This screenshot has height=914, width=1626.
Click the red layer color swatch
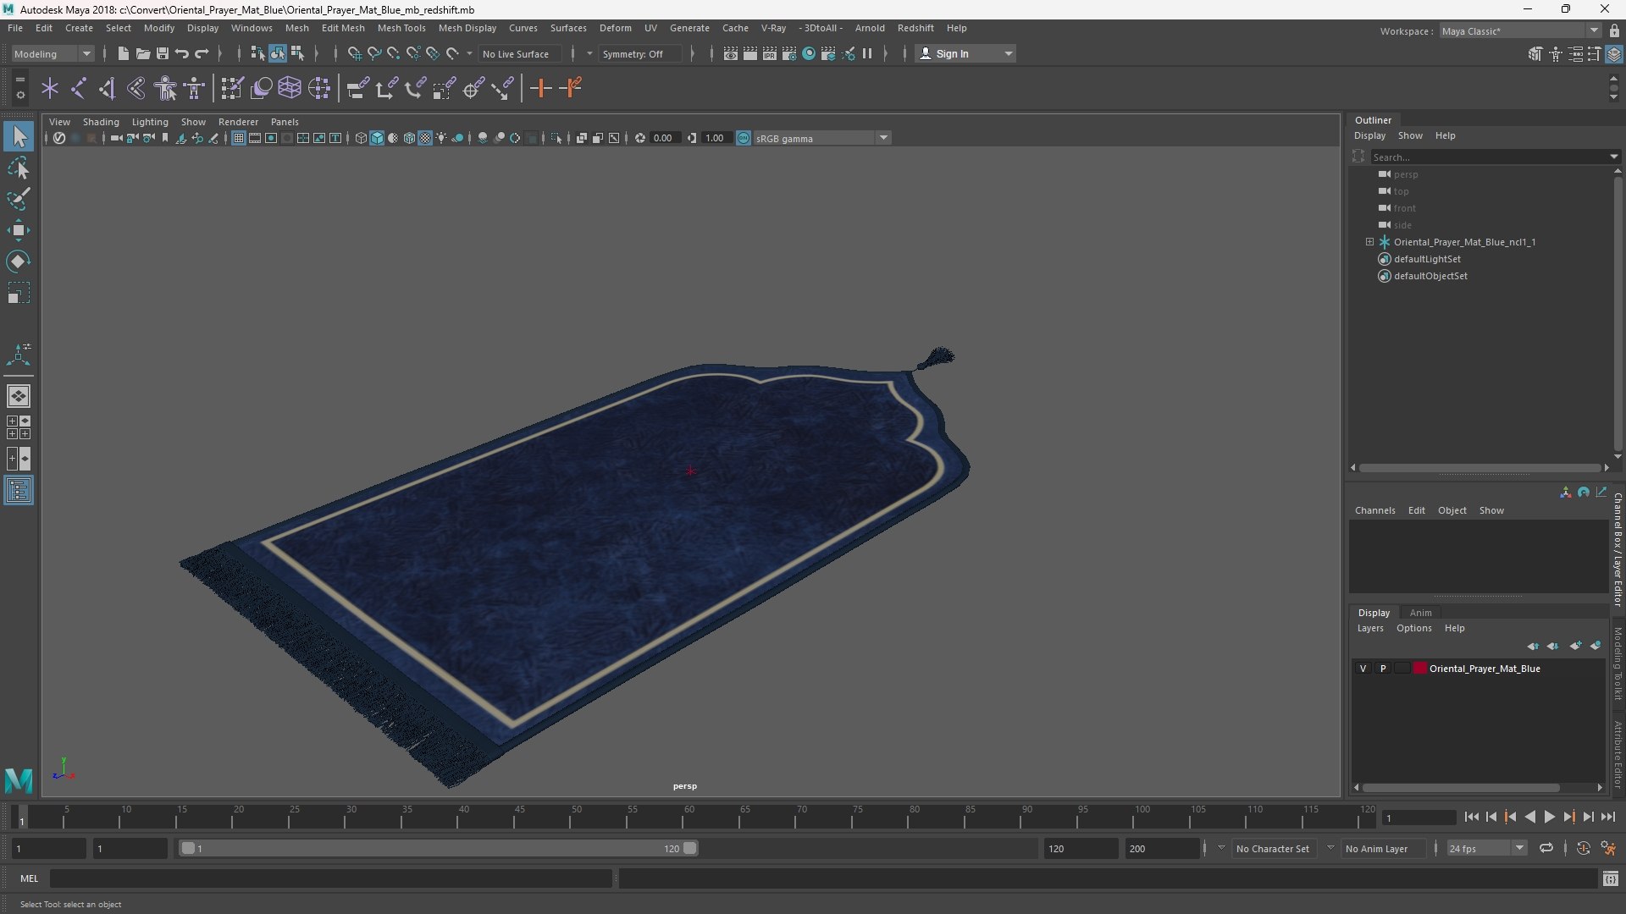pyautogui.click(x=1420, y=669)
